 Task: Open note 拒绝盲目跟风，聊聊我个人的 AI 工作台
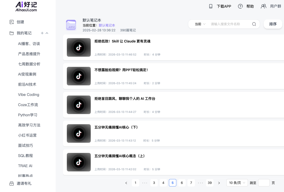[125, 99]
